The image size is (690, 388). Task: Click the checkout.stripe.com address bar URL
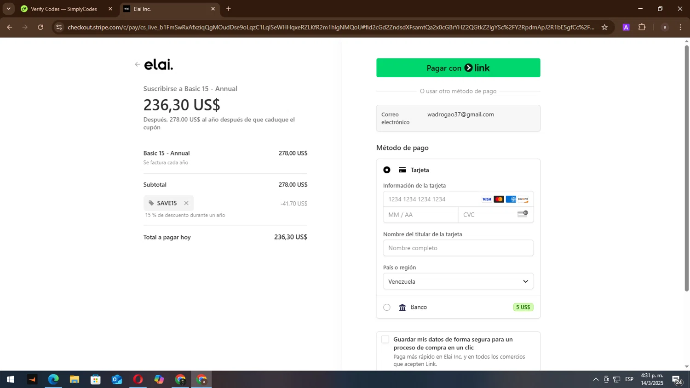(331, 27)
